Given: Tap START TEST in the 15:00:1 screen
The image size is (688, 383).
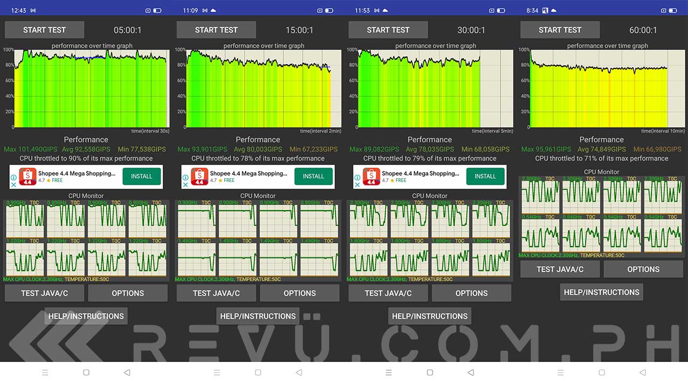Looking at the screenshot, I should (x=216, y=30).
